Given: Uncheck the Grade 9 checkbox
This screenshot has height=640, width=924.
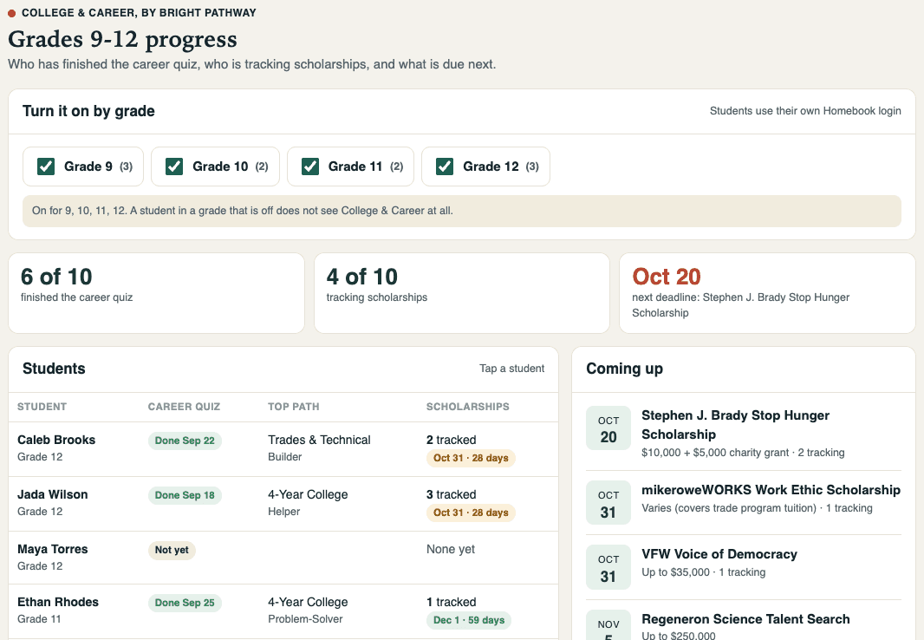Looking at the screenshot, I should click(x=46, y=167).
